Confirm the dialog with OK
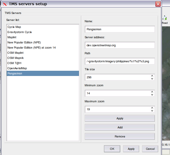 tap(112, 149)
